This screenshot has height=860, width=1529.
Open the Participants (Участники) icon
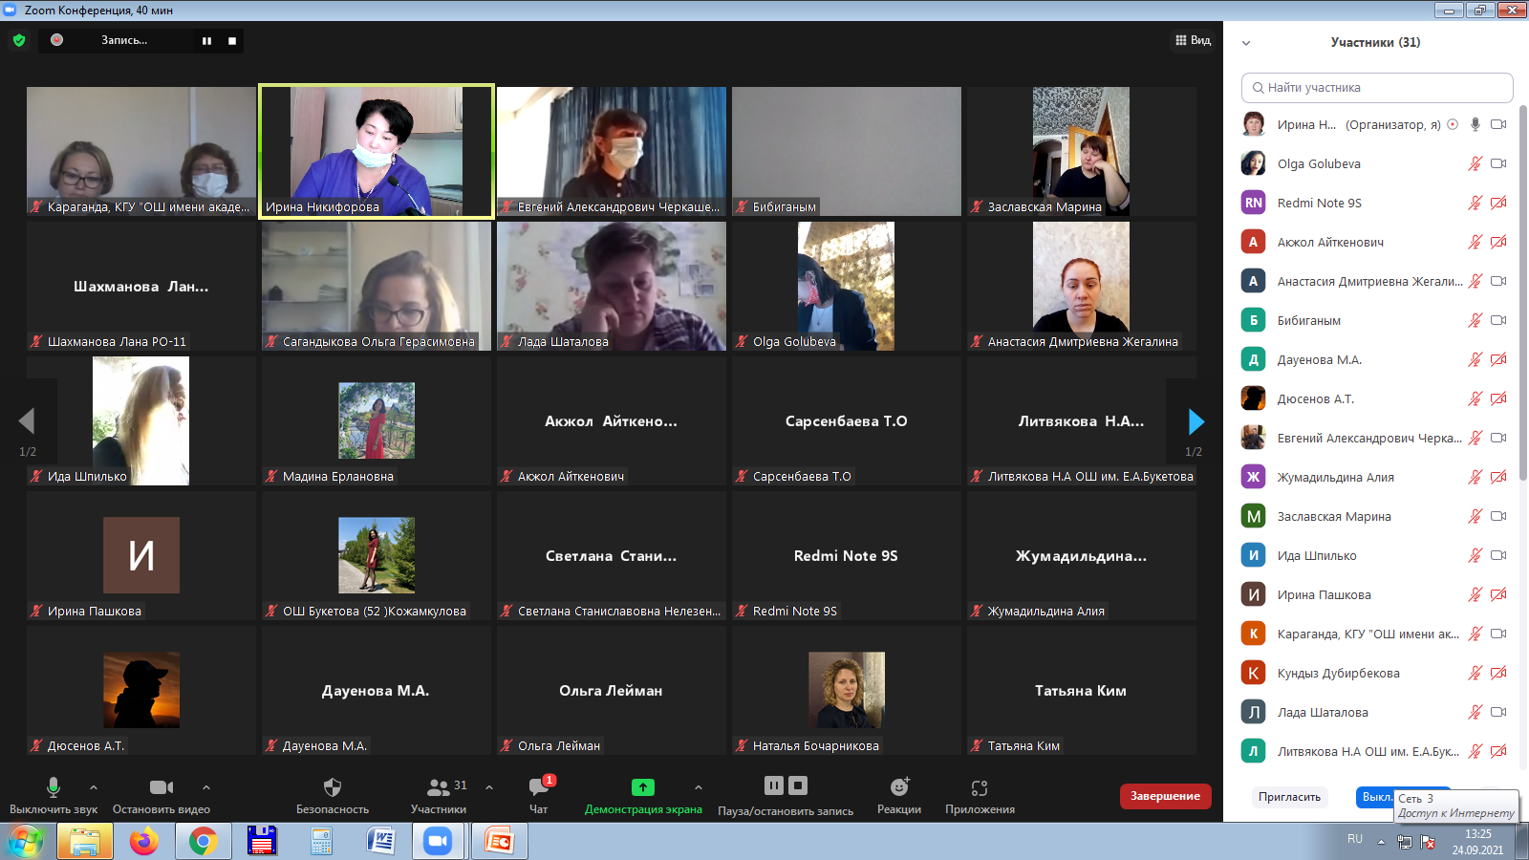[439, 787]
